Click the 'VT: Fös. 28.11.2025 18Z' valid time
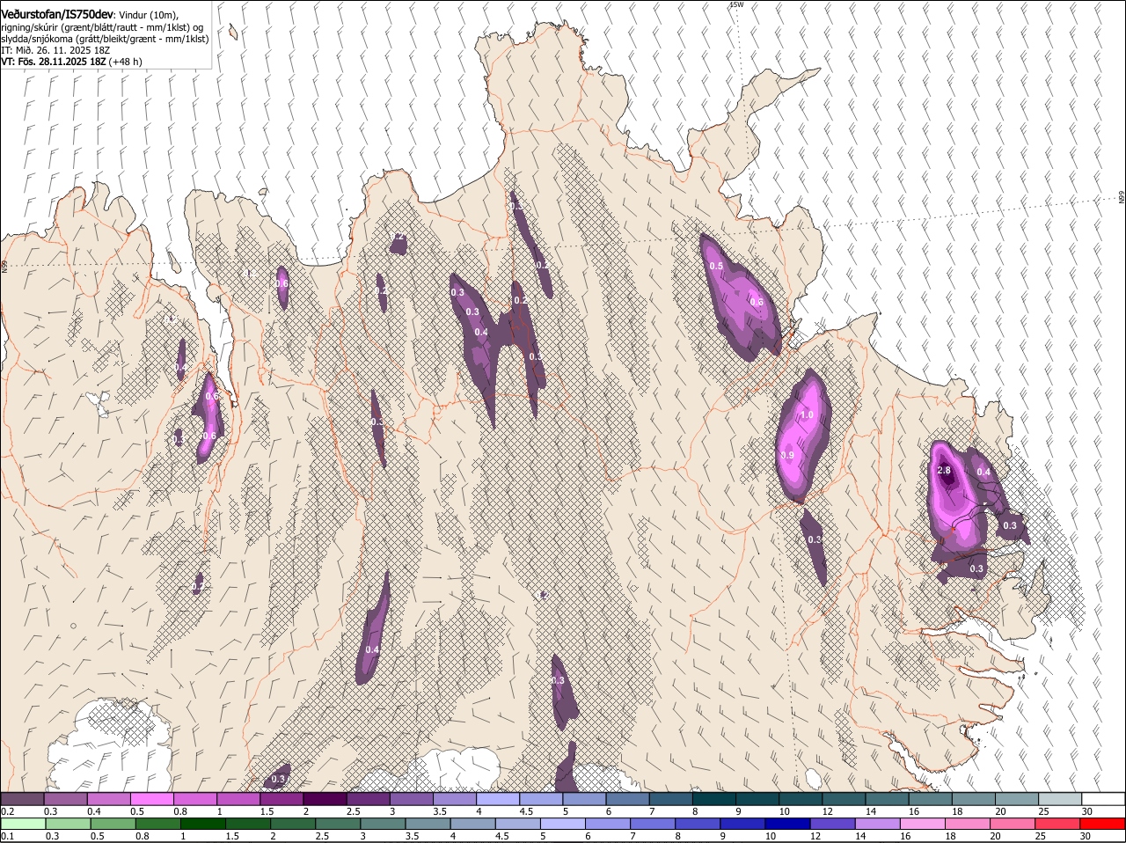This screenshot has width=1126, height=843. [53, 62]
